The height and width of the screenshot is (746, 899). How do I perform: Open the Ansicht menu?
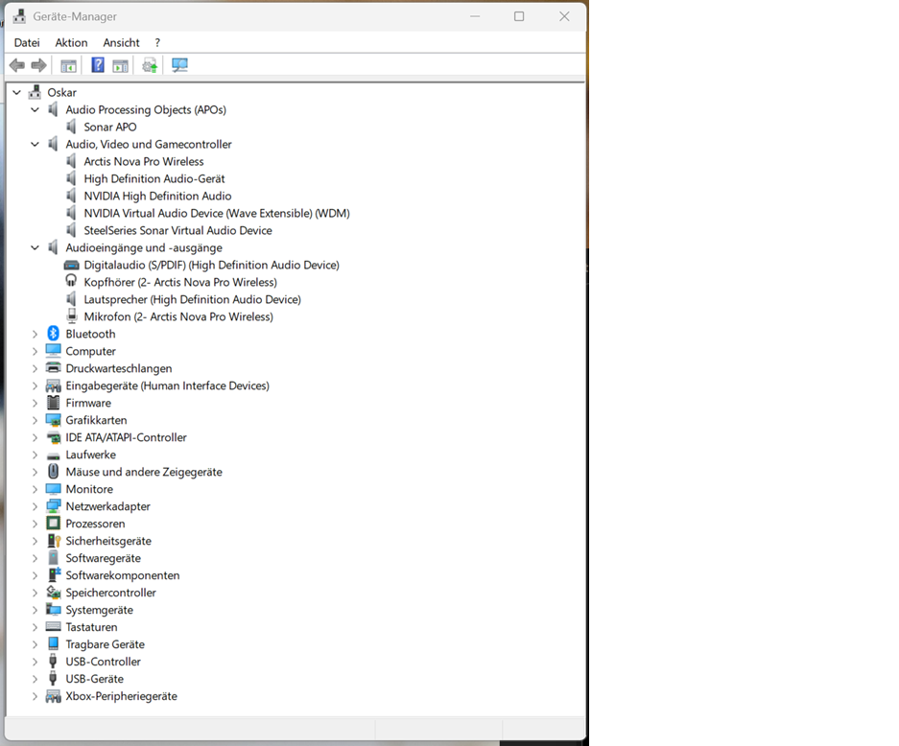click(121, 42)
